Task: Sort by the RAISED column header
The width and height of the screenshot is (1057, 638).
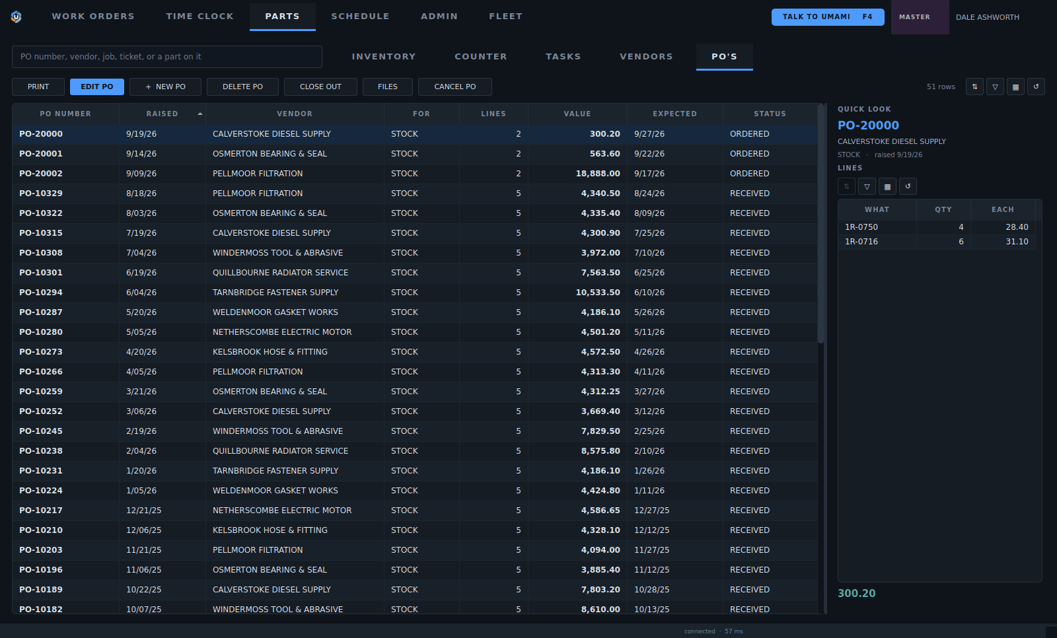Action: tap(162, 114)
